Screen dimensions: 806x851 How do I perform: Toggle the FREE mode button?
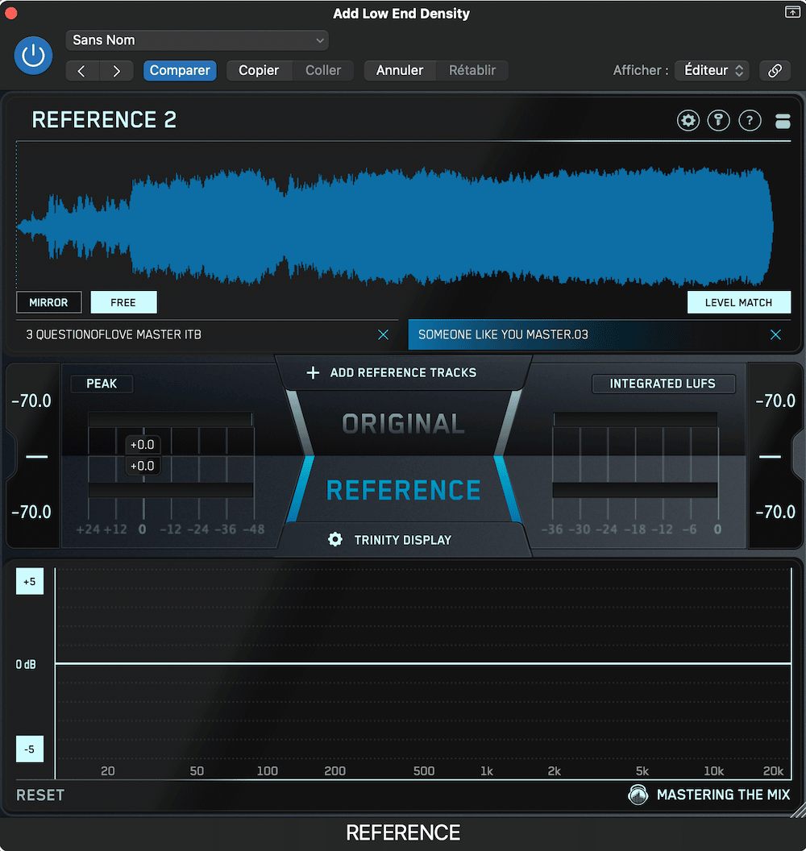point(124,302)
